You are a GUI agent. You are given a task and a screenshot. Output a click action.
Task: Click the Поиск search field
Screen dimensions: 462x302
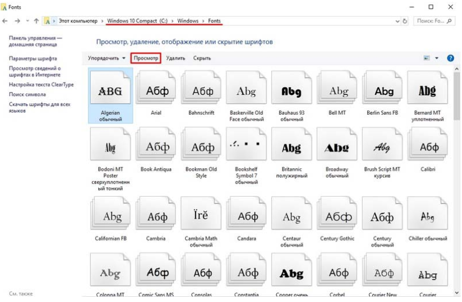(x=433, y=21)
